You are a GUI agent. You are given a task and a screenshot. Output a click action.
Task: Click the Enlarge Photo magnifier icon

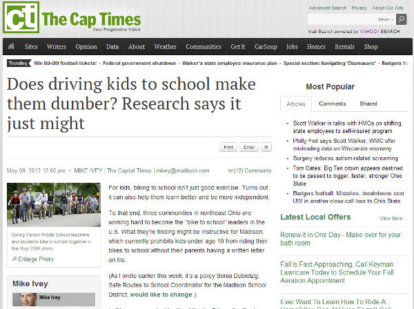14,259
